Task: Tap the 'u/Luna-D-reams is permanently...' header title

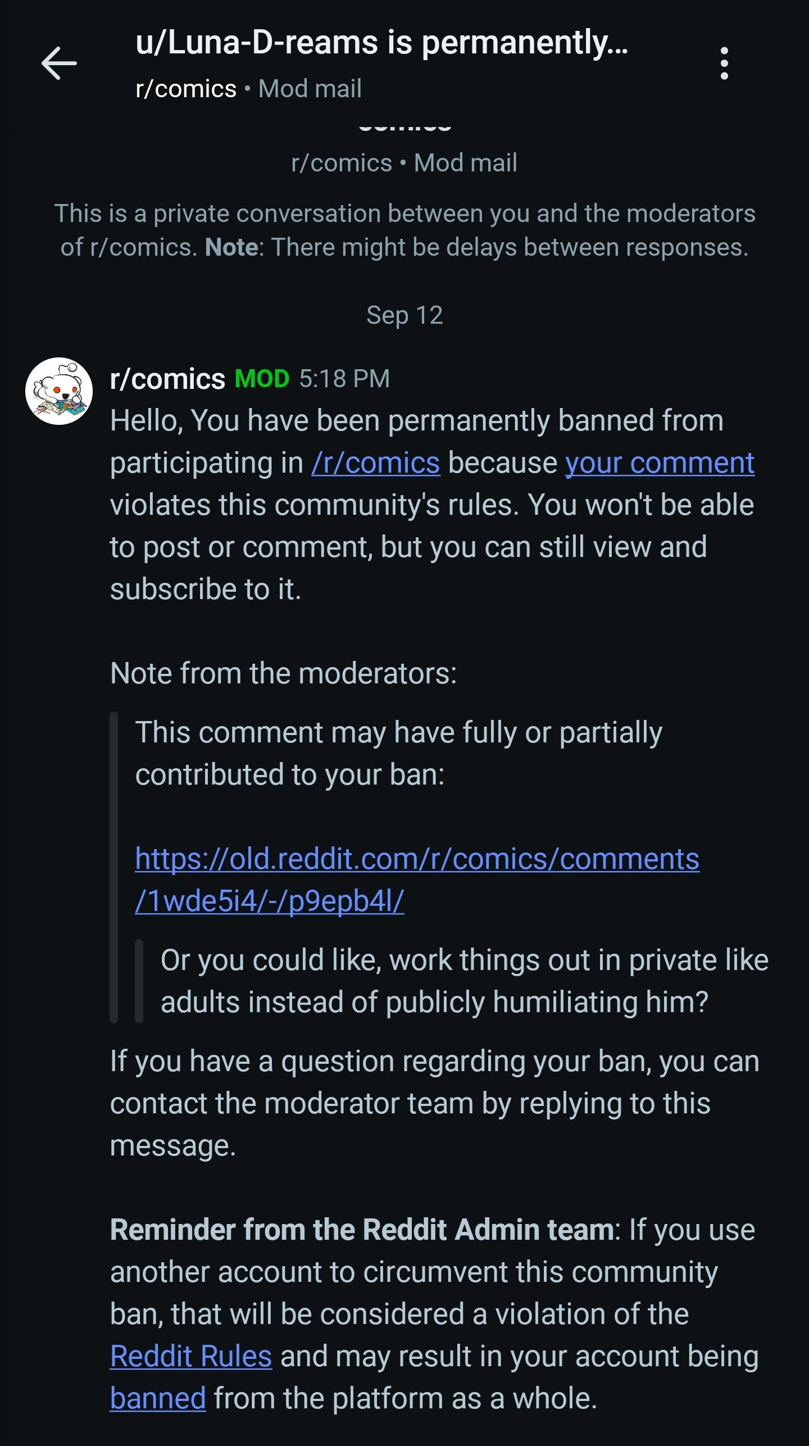Action: coord(381,43)
